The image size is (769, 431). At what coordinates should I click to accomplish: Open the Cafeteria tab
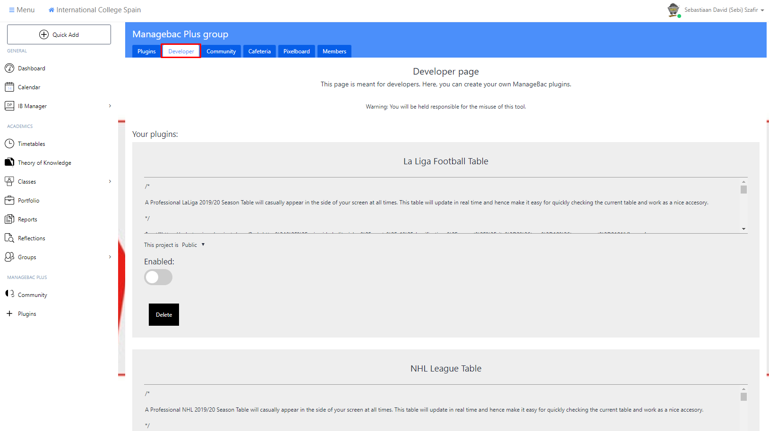259,51
